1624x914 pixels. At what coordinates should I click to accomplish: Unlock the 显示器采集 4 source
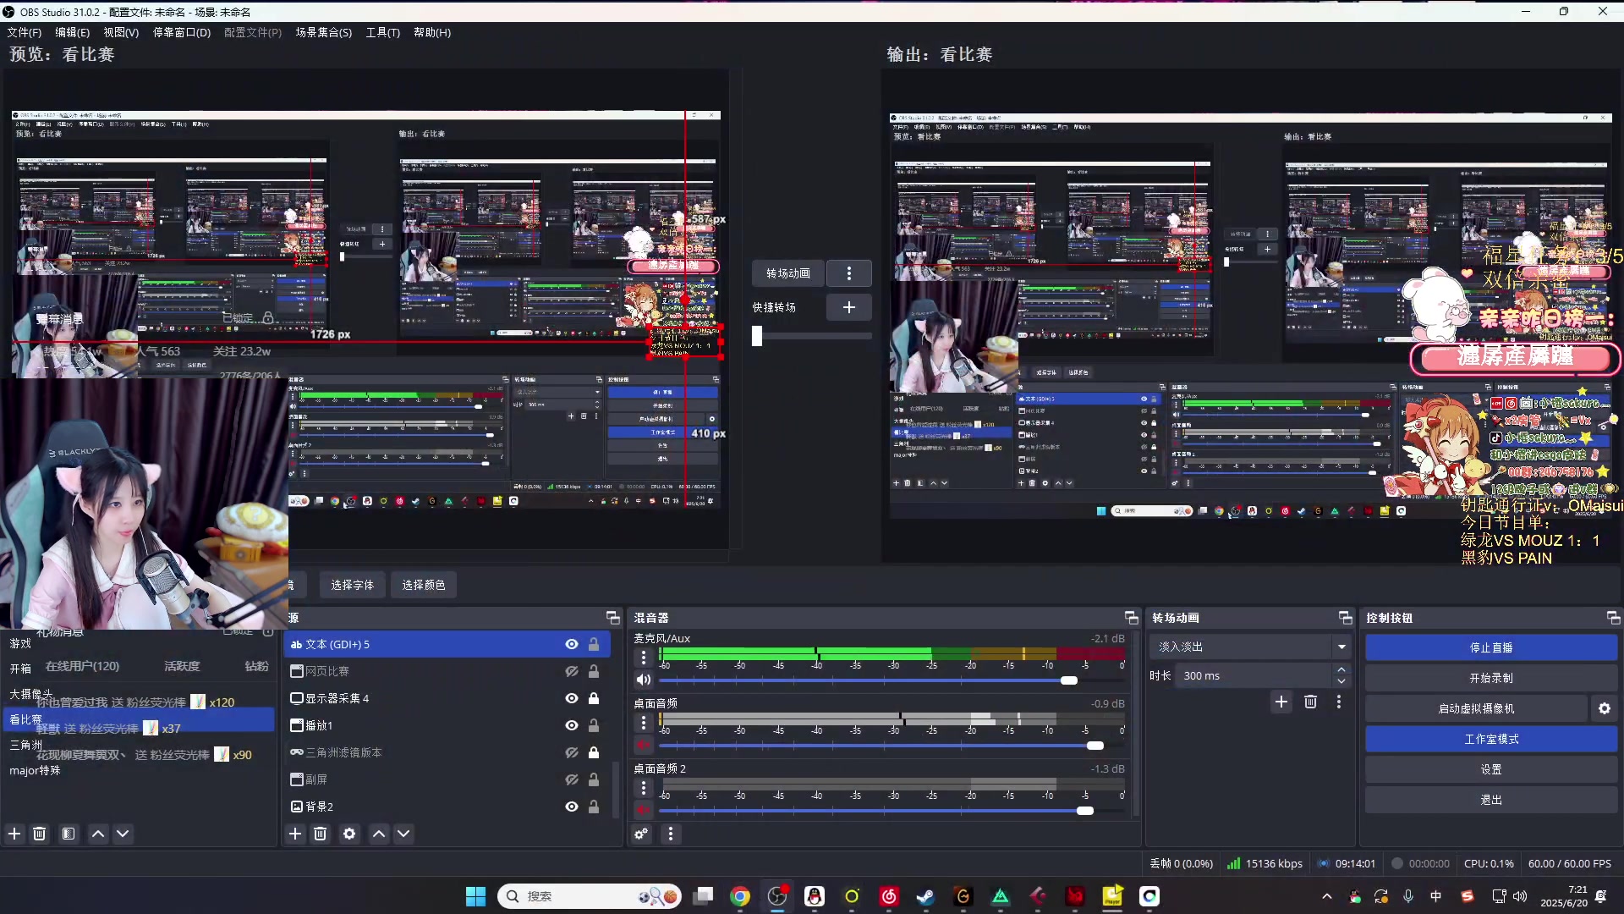pos(594,698)
